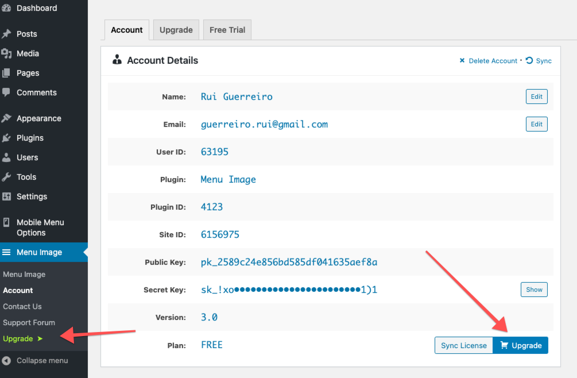Open the Free Trial tab

pos(227,30)
